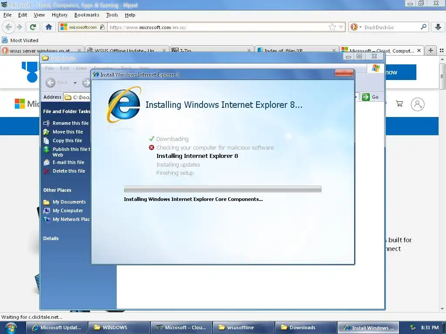This screenshot has width=446, height=334.
Task: Click "Installing Internet Explorer 8" step text
Action: (197, 156)
